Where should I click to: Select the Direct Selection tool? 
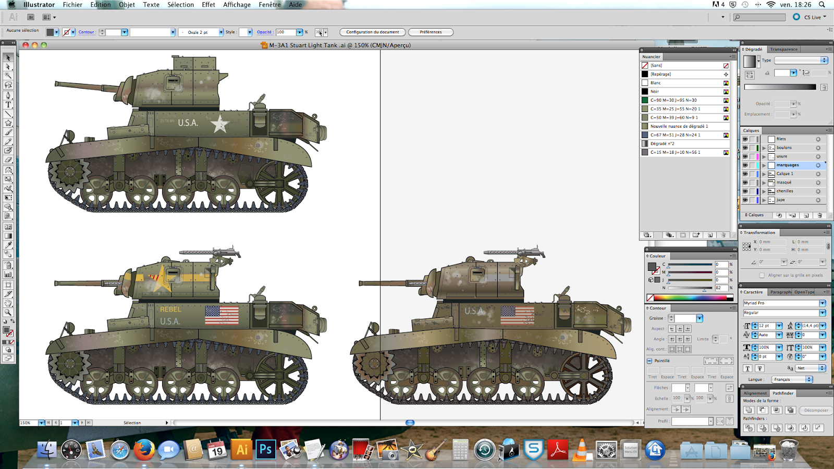[x=8, y=67]
